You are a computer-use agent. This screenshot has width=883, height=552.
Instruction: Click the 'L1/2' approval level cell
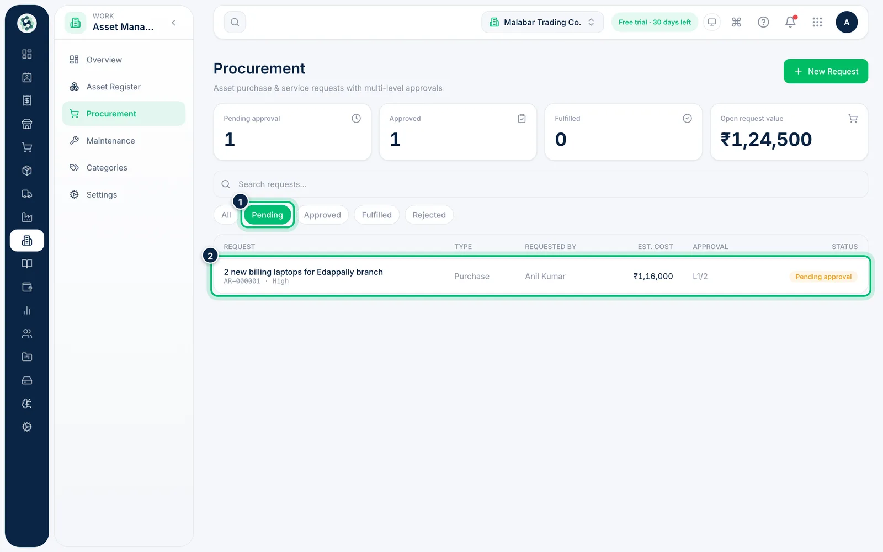[x=700, y=276]
